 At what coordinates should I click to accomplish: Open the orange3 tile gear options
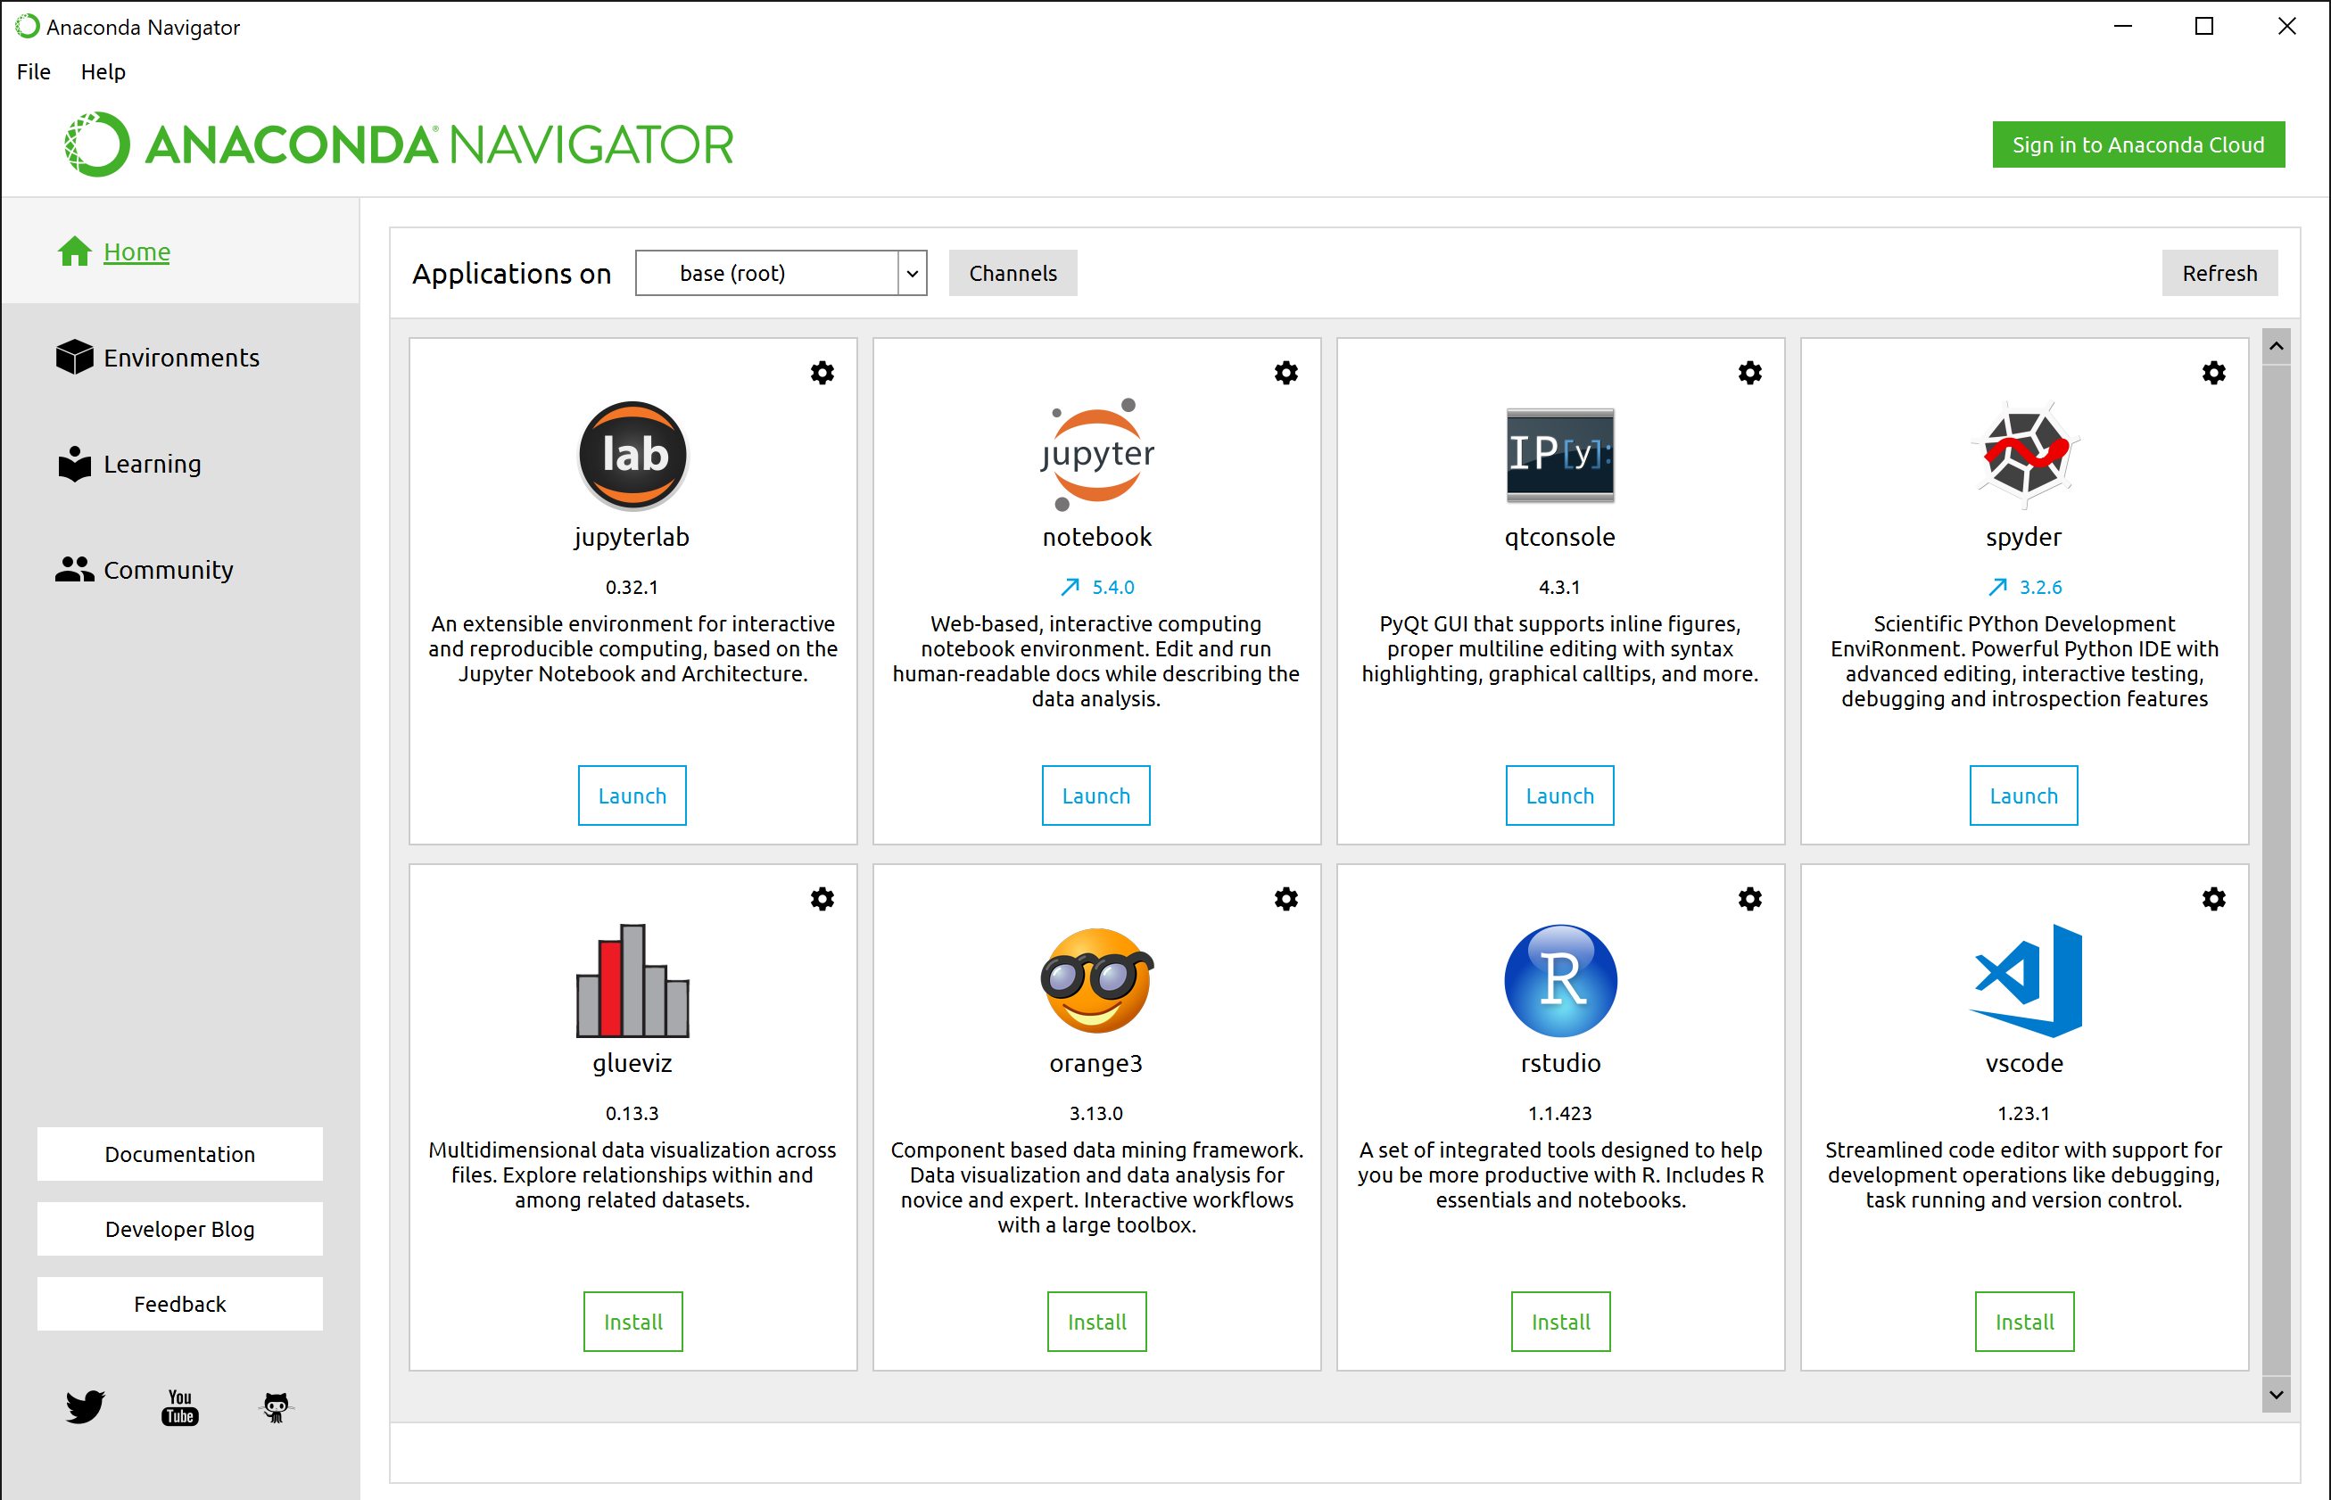1285,899
